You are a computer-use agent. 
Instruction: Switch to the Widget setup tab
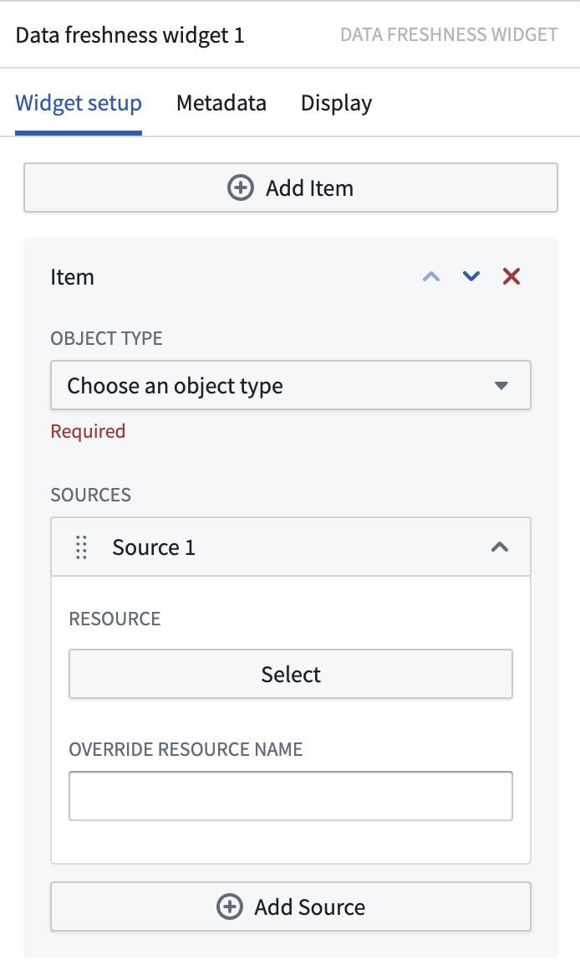point(79,103)
